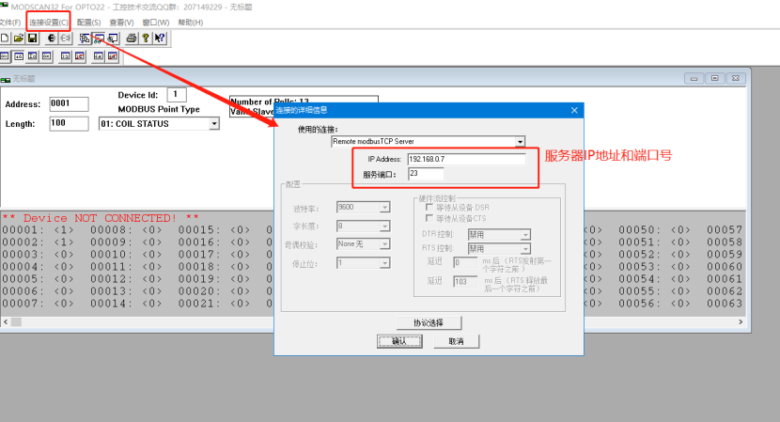This screenshot has width=780, height=422.
Task: Click the IP Address input field
Action: (x=465, y=160)
